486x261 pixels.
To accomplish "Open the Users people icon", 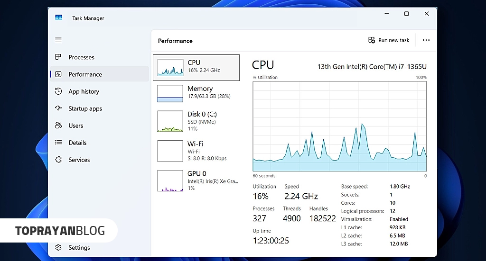I will [x=58, y=125].
